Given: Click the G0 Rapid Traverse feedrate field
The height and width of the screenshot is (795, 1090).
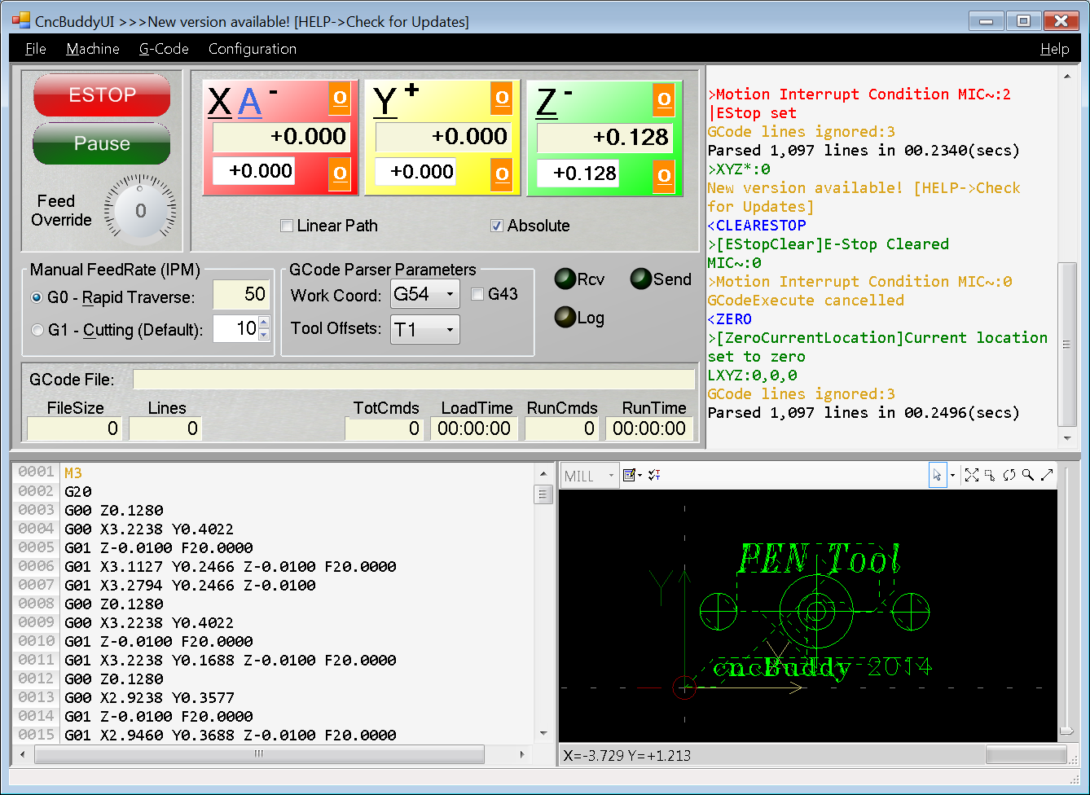Looking at the screenshot, I should (x=242, y=295).
